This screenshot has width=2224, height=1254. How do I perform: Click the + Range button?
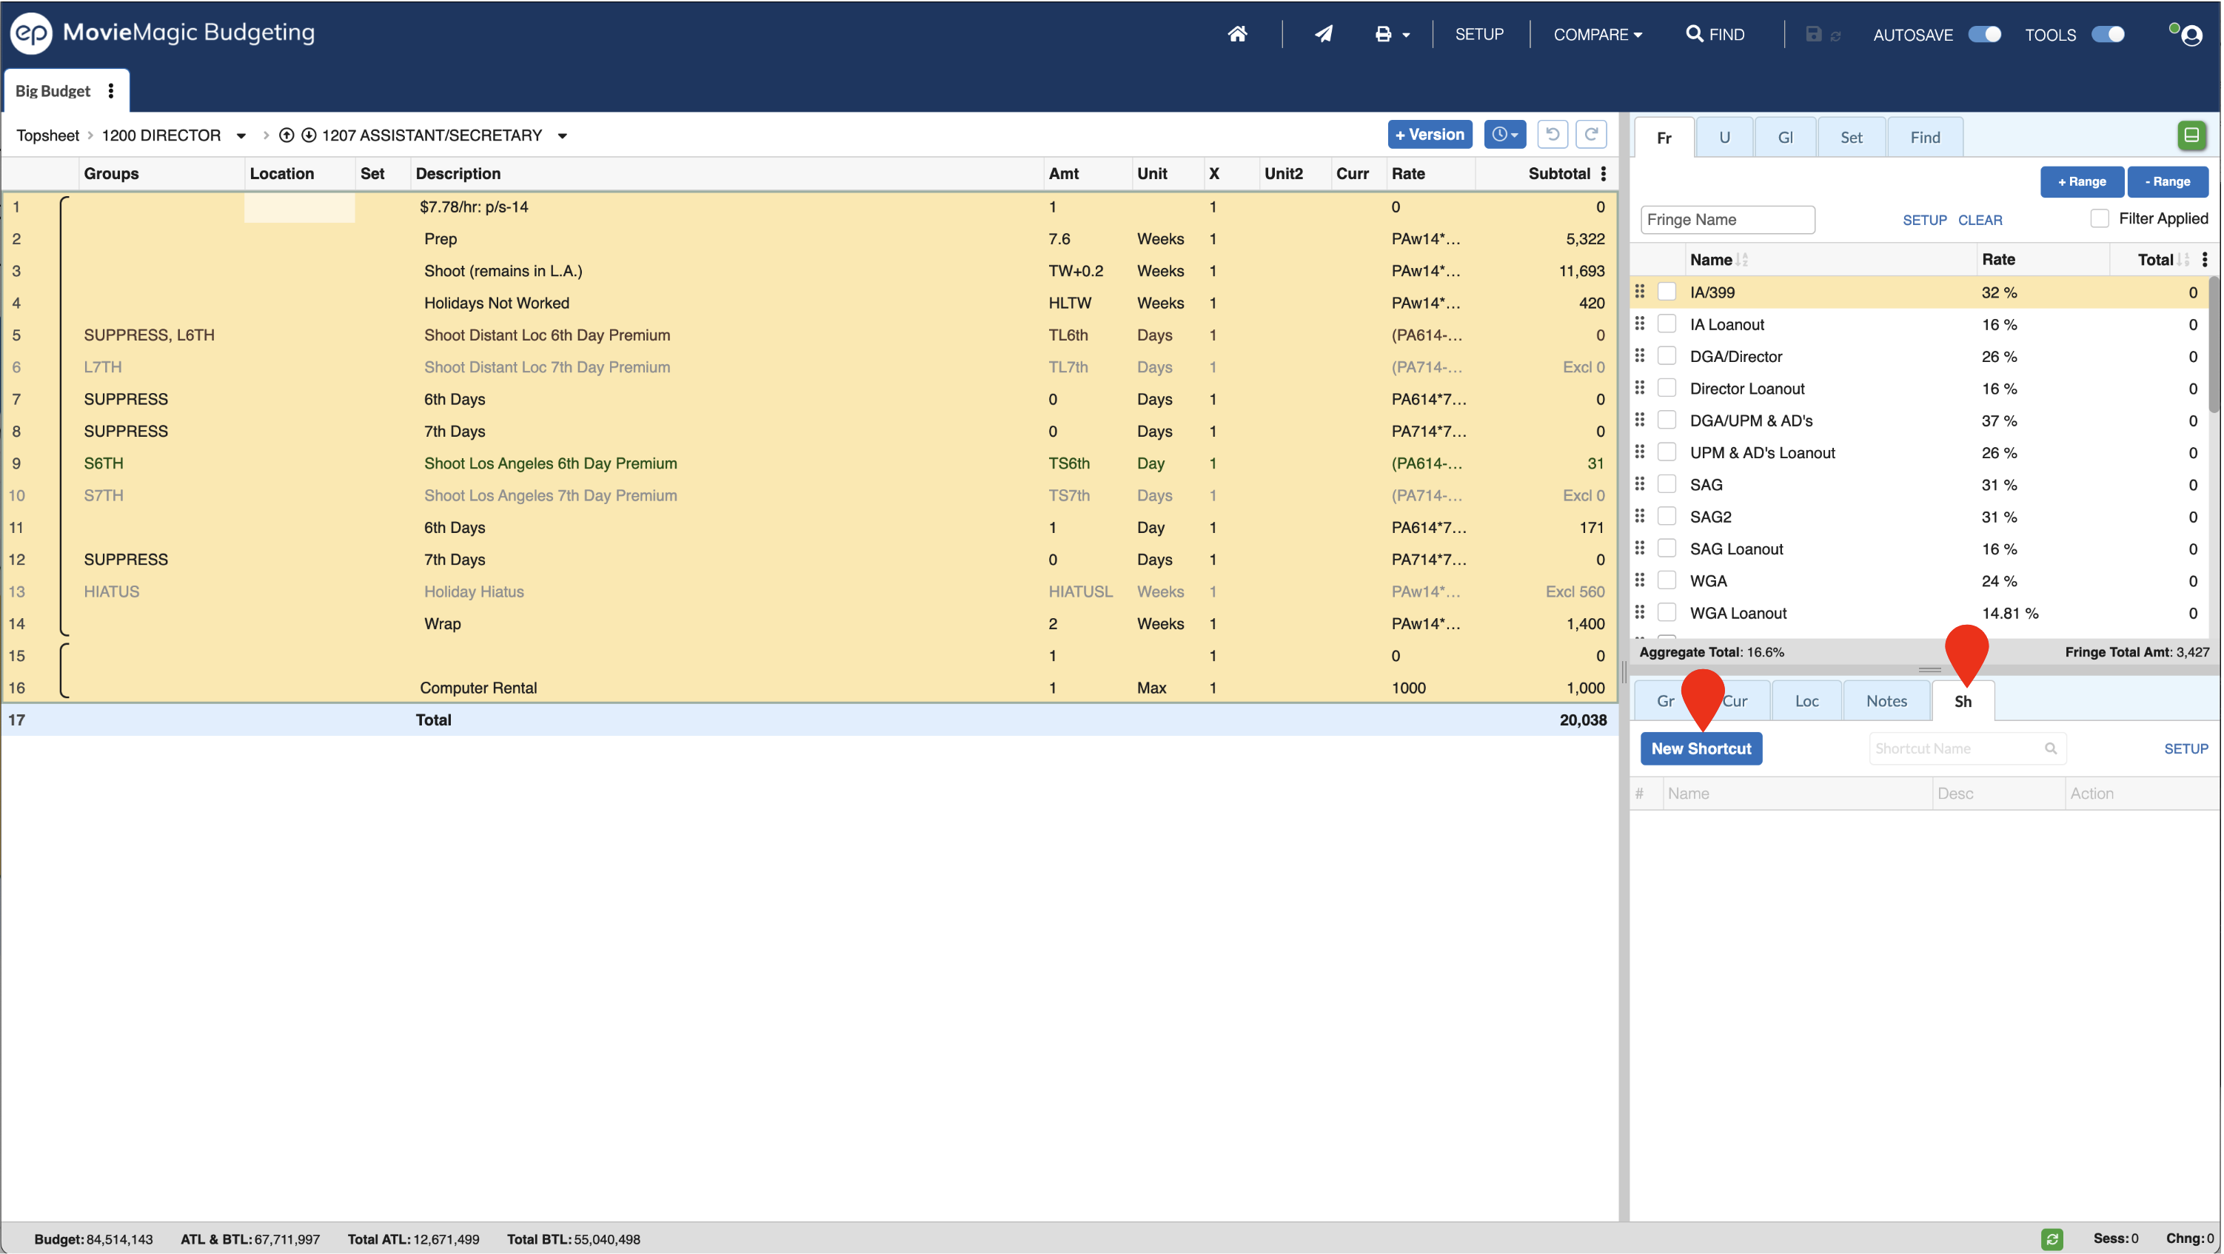coord(2082,181)
